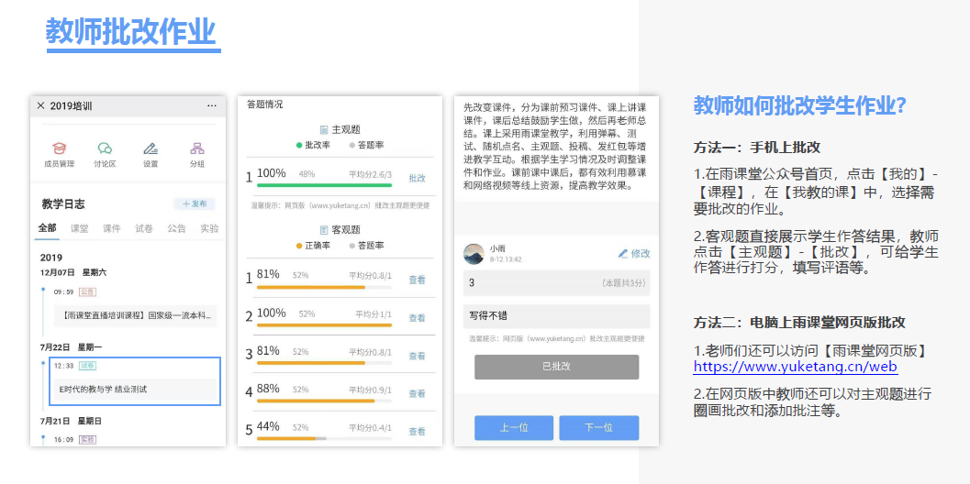
Task: Click the 平均分0.4/1 text
Action: click(370, 428)
